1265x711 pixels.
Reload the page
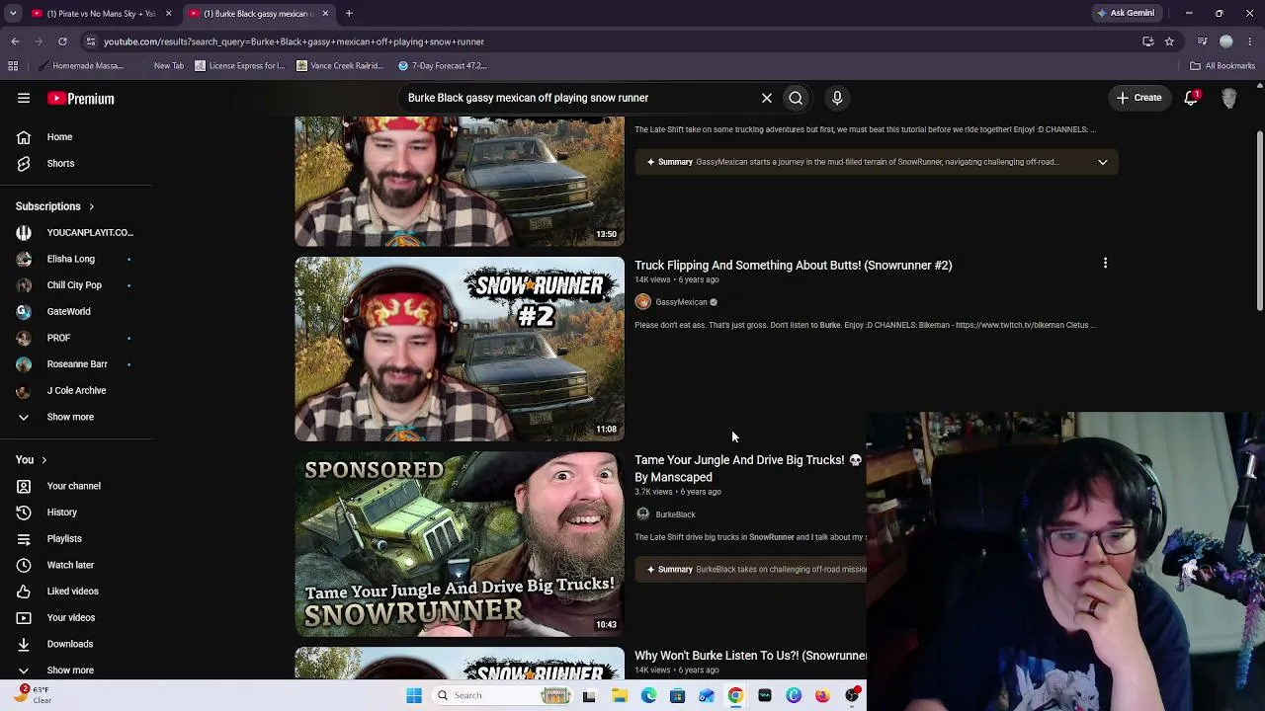[x=62, y=41]
